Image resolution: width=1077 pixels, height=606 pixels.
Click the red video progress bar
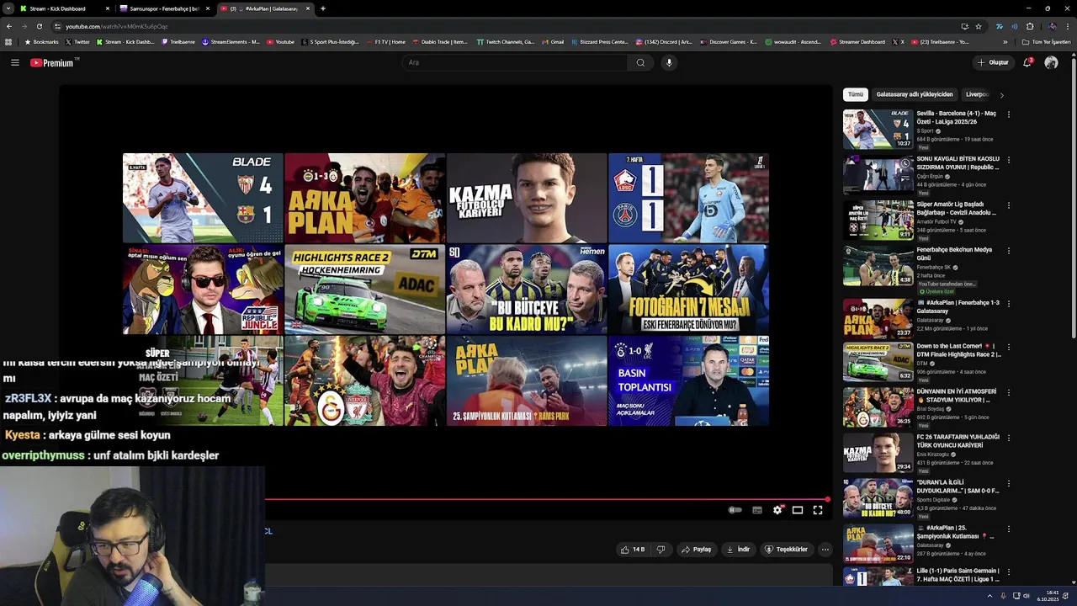pyautogui.click(x=547, y=499)
